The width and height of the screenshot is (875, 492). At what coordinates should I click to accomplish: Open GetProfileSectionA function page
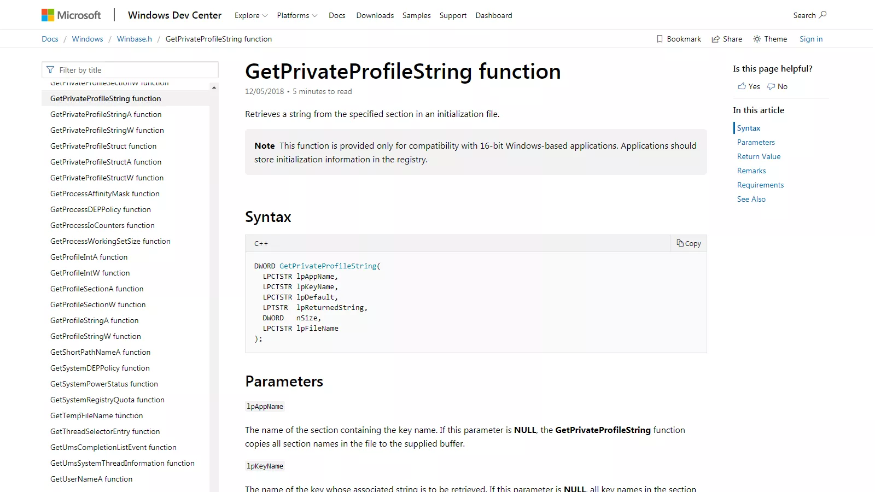click(97, 289)
